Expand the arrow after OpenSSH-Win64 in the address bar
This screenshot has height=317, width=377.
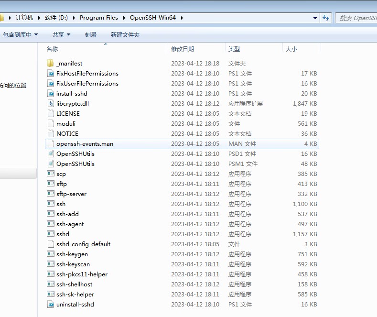point(182,18)
